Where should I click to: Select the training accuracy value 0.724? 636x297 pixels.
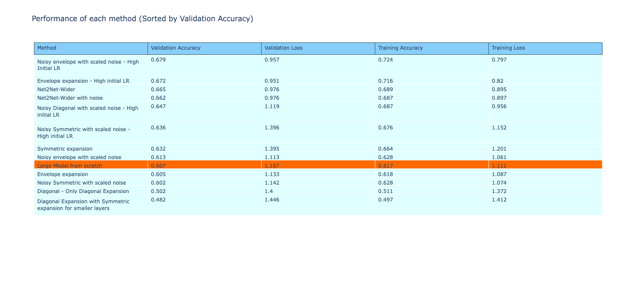click(385, 59)
